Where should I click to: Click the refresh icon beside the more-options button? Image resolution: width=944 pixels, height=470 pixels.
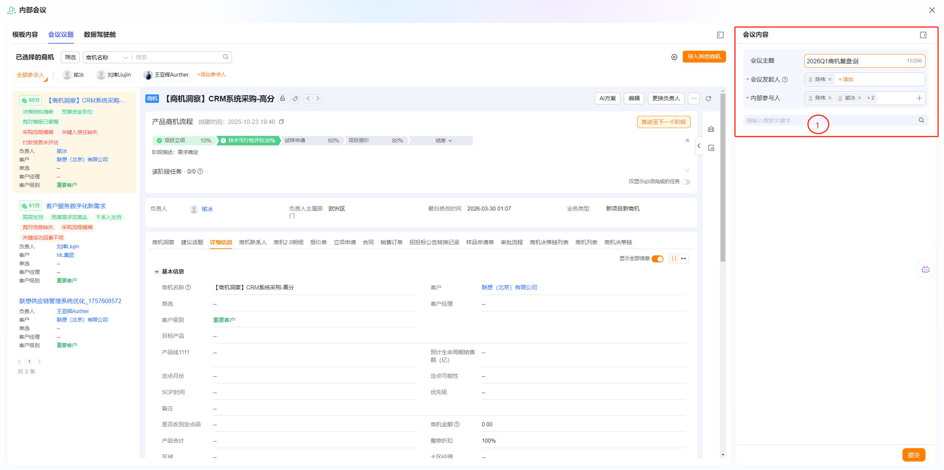(x=708, y=98)
